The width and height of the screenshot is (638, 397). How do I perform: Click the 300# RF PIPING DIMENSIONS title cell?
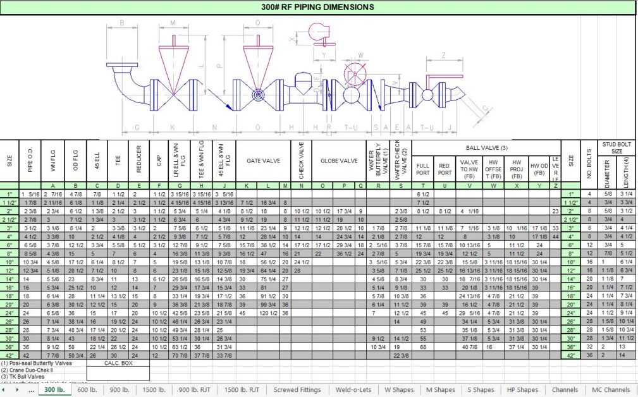pos(319,7)
